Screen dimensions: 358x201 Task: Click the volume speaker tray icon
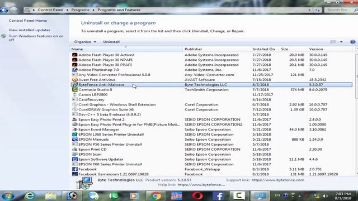point(325,196)
